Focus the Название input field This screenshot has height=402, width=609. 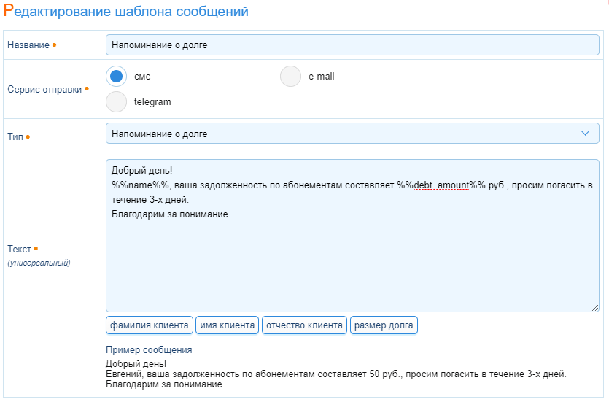352,45
